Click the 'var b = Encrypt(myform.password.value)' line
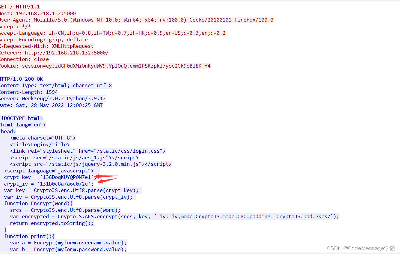 (68, 249)
